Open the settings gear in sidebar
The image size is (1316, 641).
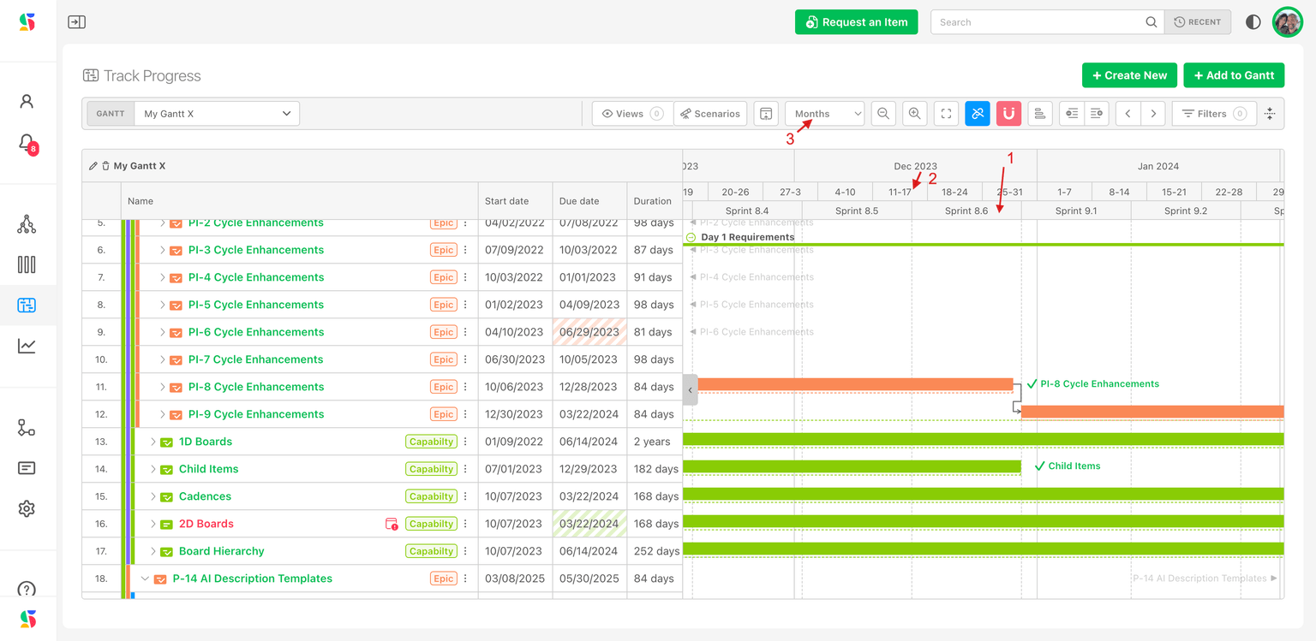(x=27, y=508)
